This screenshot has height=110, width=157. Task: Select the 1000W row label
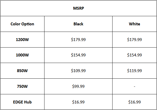22,55
